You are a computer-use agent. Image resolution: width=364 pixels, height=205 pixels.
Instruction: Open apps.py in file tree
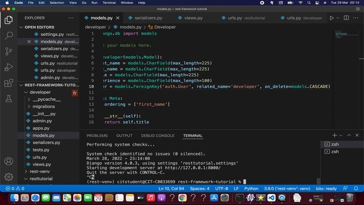pos(41,128)
